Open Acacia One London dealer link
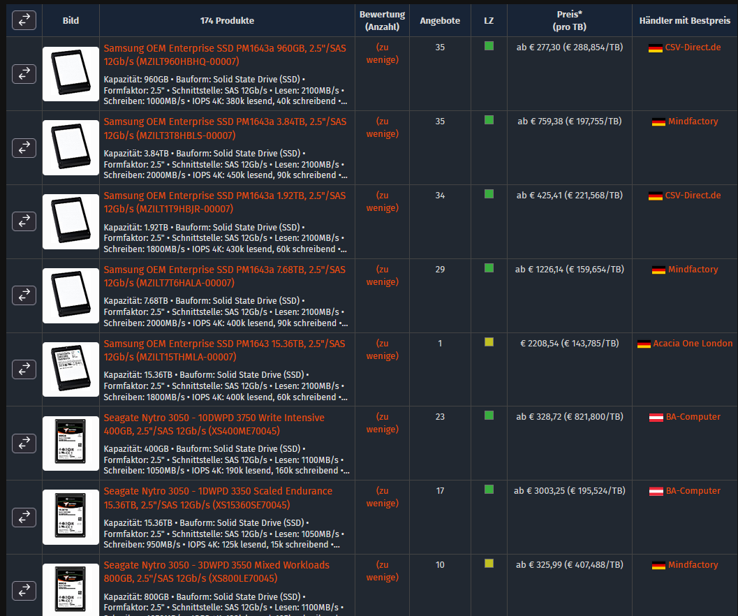This screenshot has width=738, height=616. pyautogui.click(x=693, y=344)
